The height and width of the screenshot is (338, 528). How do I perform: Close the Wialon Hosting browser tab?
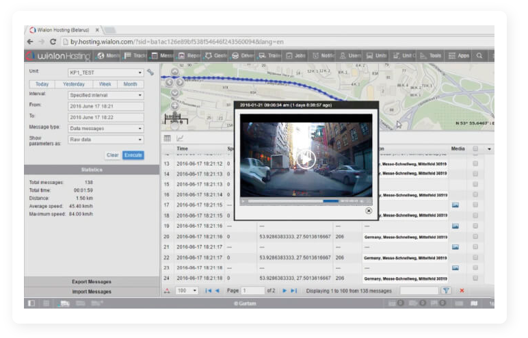point(97,30)
